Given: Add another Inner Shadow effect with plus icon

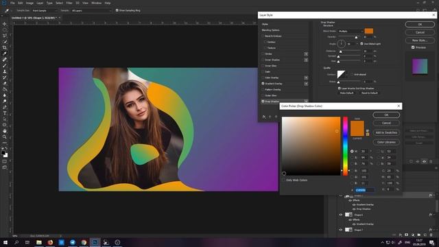Looking at the screenshot, I should tap(306, 60).
